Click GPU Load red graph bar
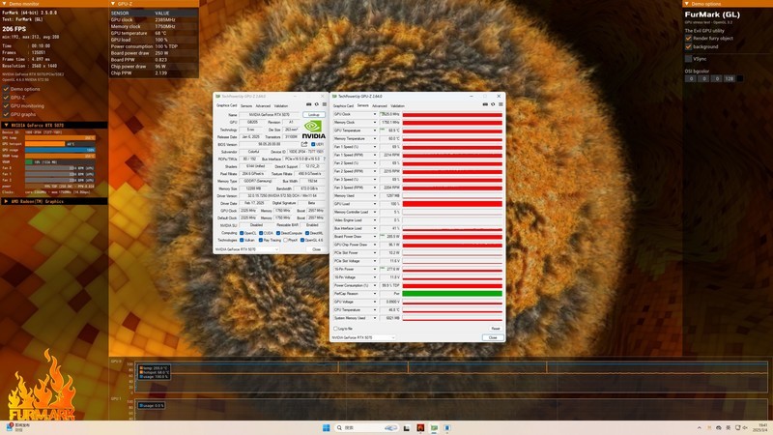The width and height of the screenshot is (773, 435). (x=452, y=204)
